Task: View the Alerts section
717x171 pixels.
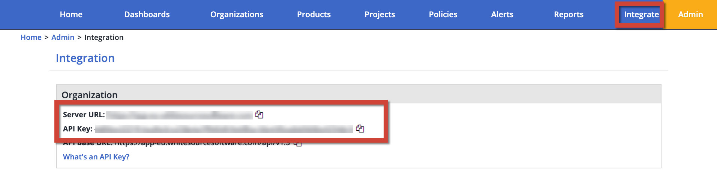Action: (x=502, y=15)
